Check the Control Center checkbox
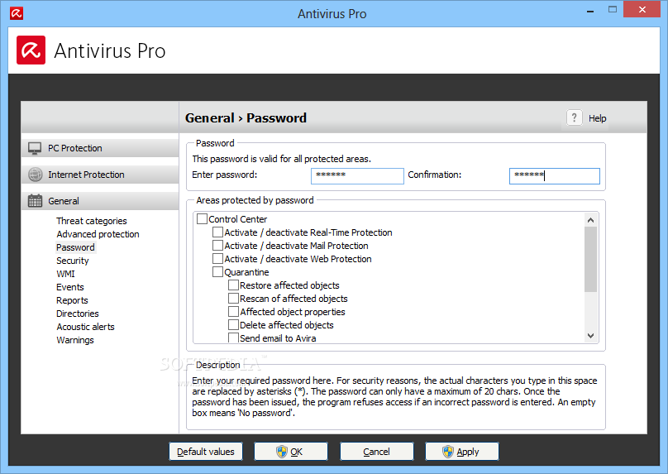The height and width of the screenshot is (474, 668). 202,219
